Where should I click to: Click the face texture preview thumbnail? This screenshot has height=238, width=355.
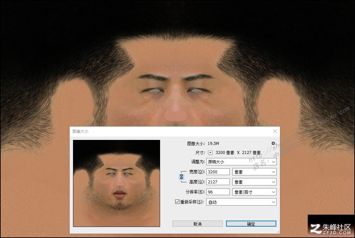point(116,183)
